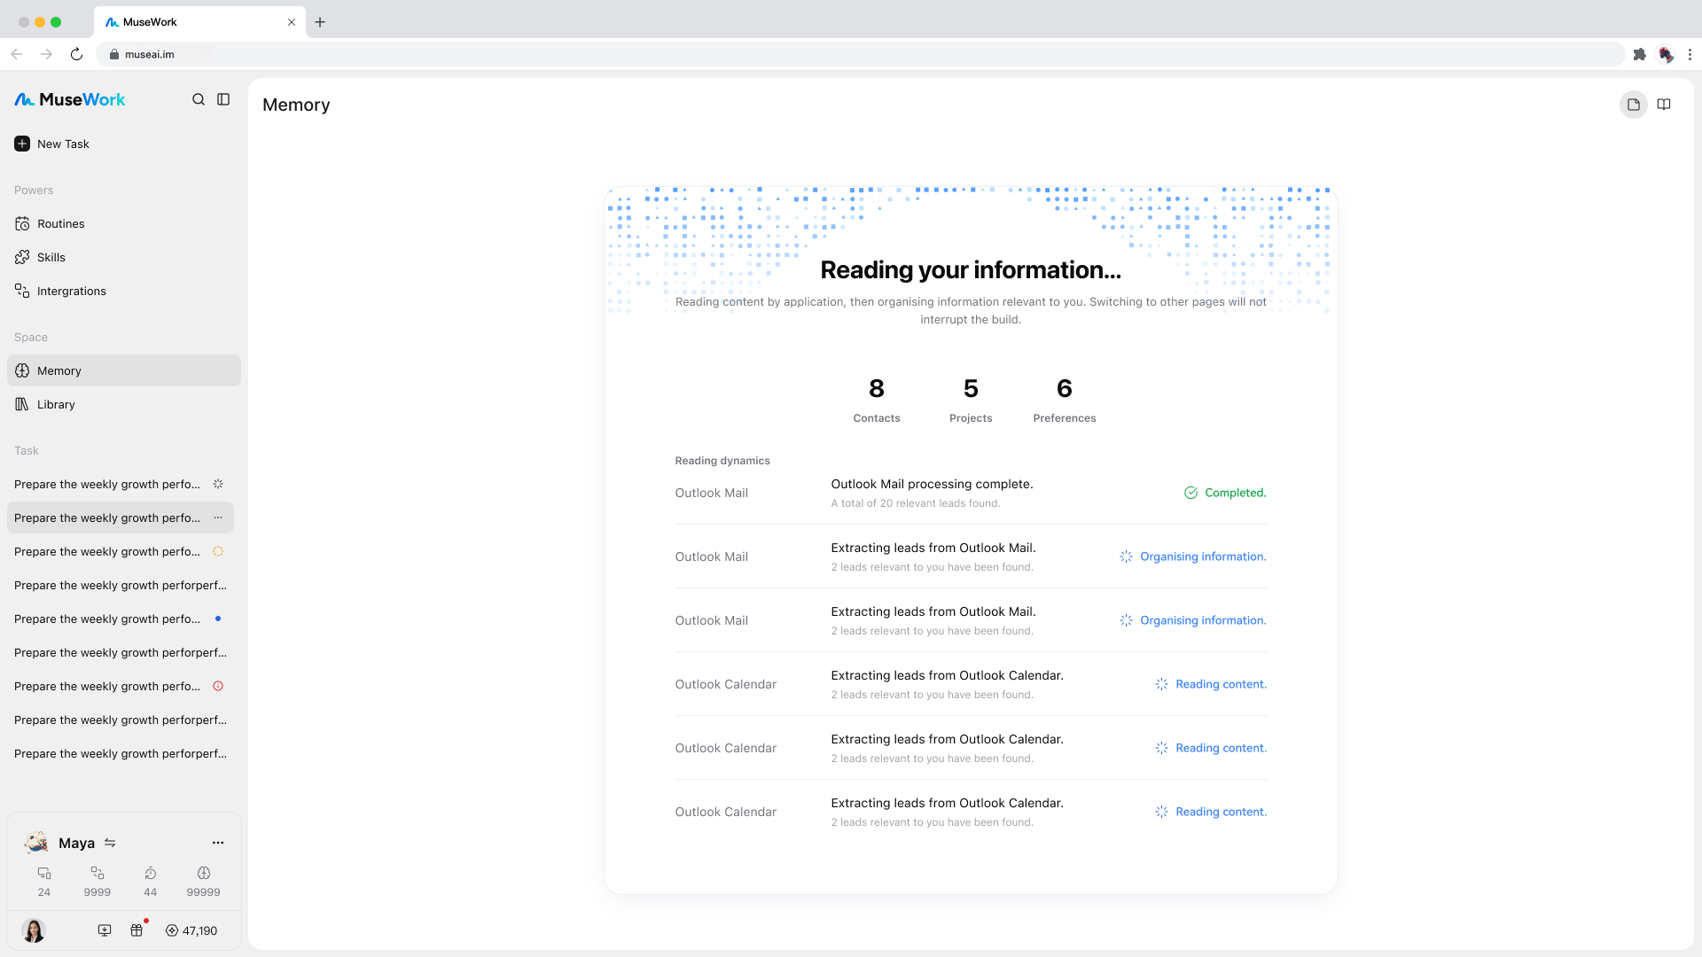Click the more options dots on the highlighted task
Screen dimensions: 1702x957
(x=218, y=517)
